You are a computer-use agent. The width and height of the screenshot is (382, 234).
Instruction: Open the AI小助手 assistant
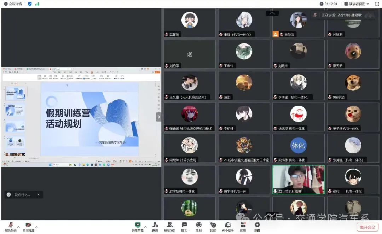pyautogui.click(x=228, y=226)
